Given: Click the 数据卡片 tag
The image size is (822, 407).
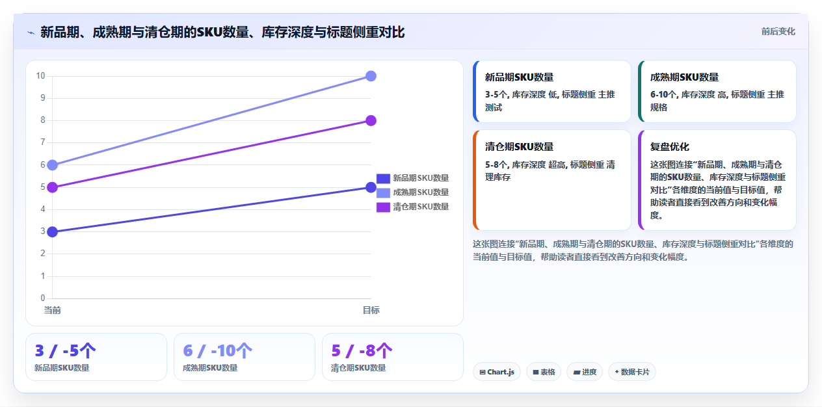Looking at the screenshot, I should click(x=632, y=372).
